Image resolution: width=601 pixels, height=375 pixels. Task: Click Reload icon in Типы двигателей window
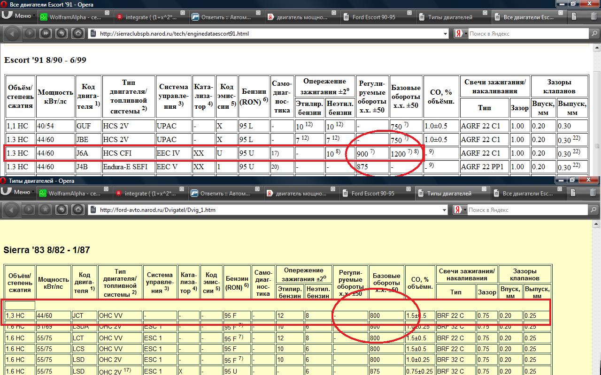(62, 210)
